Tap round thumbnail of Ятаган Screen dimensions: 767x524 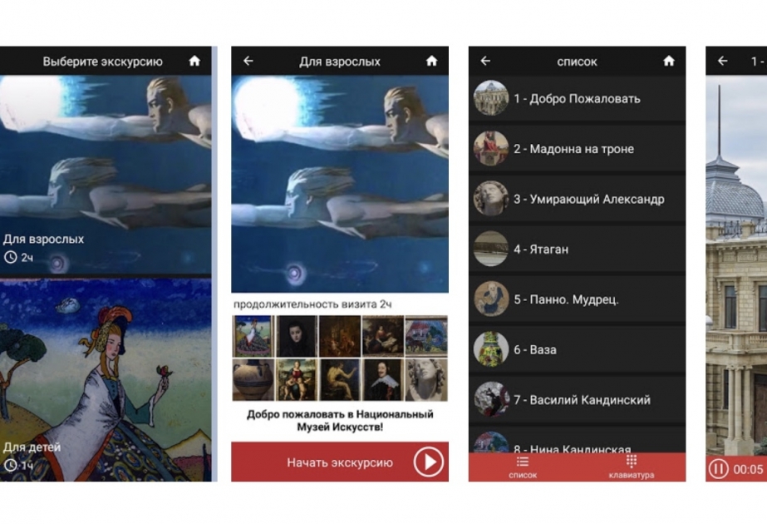(491, 249)
